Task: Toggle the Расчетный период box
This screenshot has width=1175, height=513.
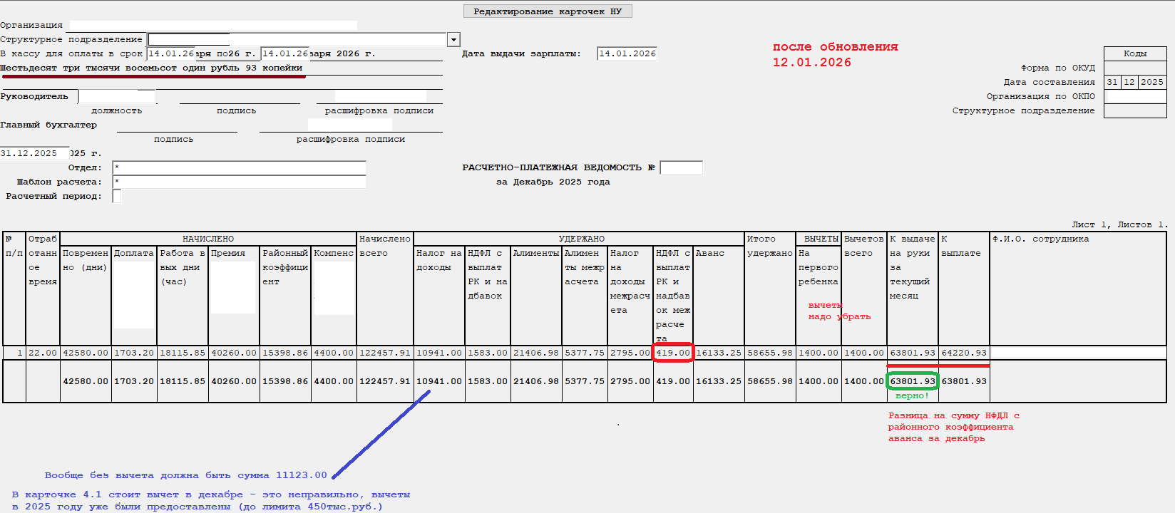Action: pyautogui.click(x=117, y=197)
